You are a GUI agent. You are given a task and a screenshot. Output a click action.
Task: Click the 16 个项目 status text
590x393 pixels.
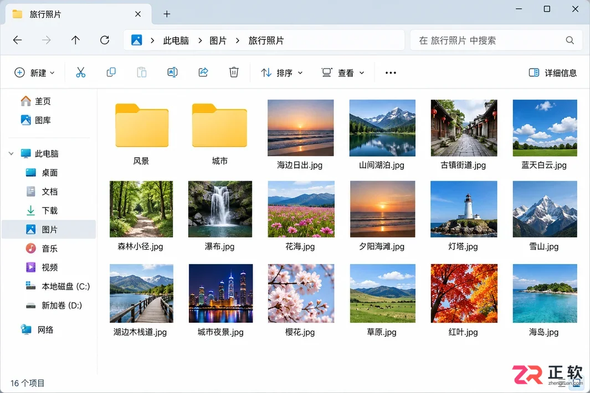coord(28,383)
